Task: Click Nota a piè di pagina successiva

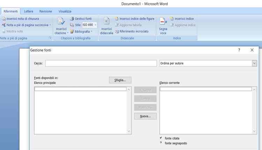Action: tap(27, 25)
